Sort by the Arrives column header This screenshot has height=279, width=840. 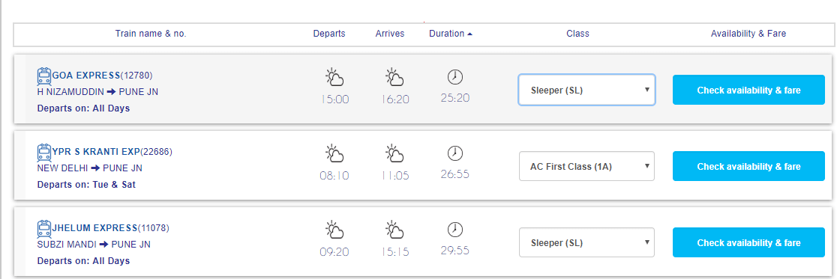coord(390,34)
